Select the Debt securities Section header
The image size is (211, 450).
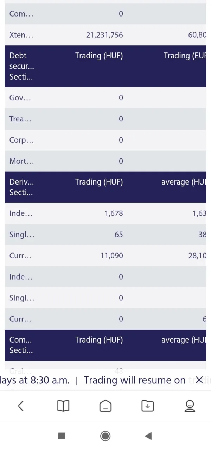(x=21, y=66)
